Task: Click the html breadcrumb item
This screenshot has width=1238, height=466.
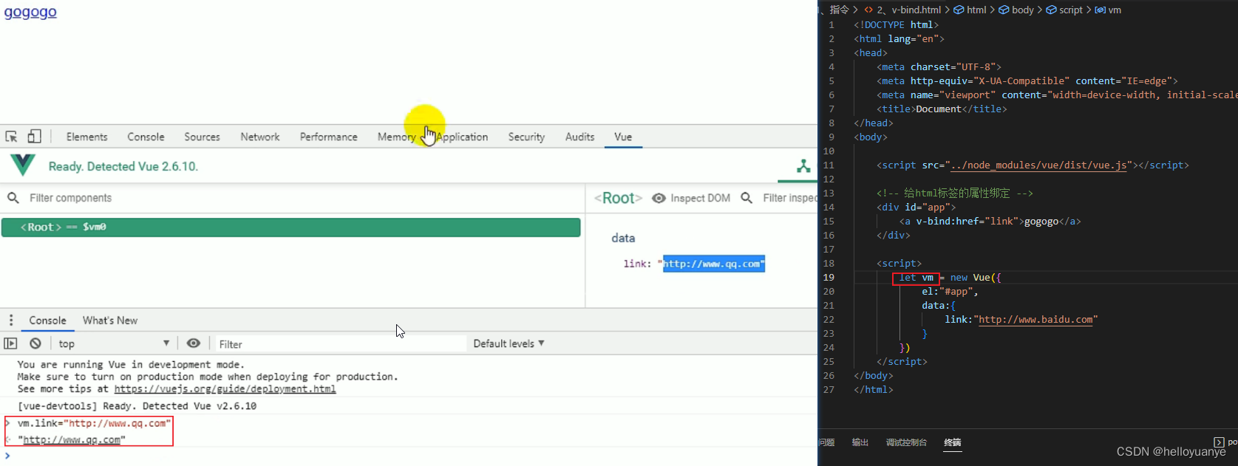Action: coord(970,10)
